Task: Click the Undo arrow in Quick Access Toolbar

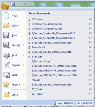Action: [18, 4]
